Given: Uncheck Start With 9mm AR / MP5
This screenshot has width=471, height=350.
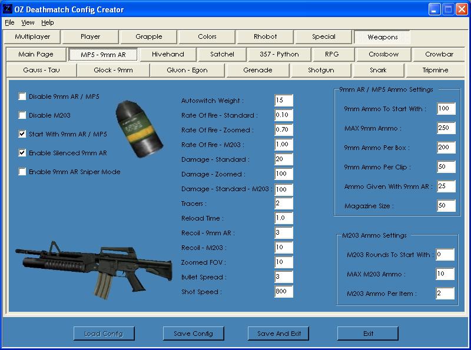Looking at the screenshot, I should tap(22, 134).
